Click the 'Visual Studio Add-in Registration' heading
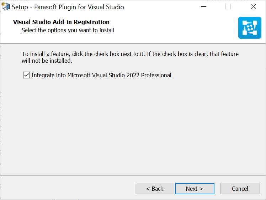 pos(61,22)
